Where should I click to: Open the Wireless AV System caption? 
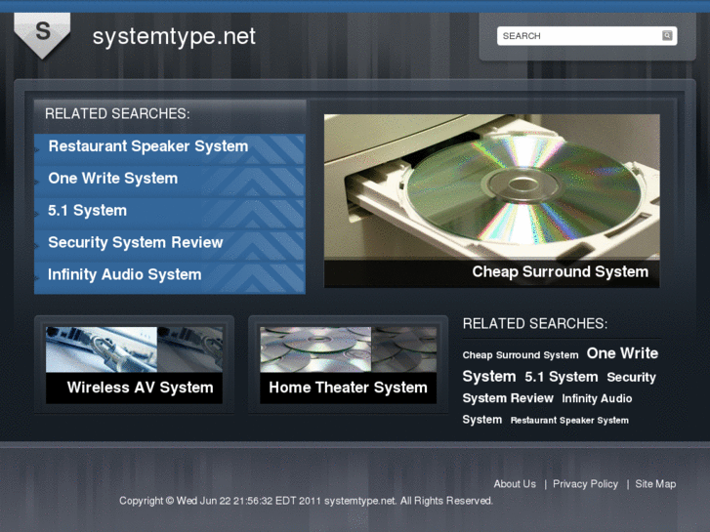[x=140, y=389]
